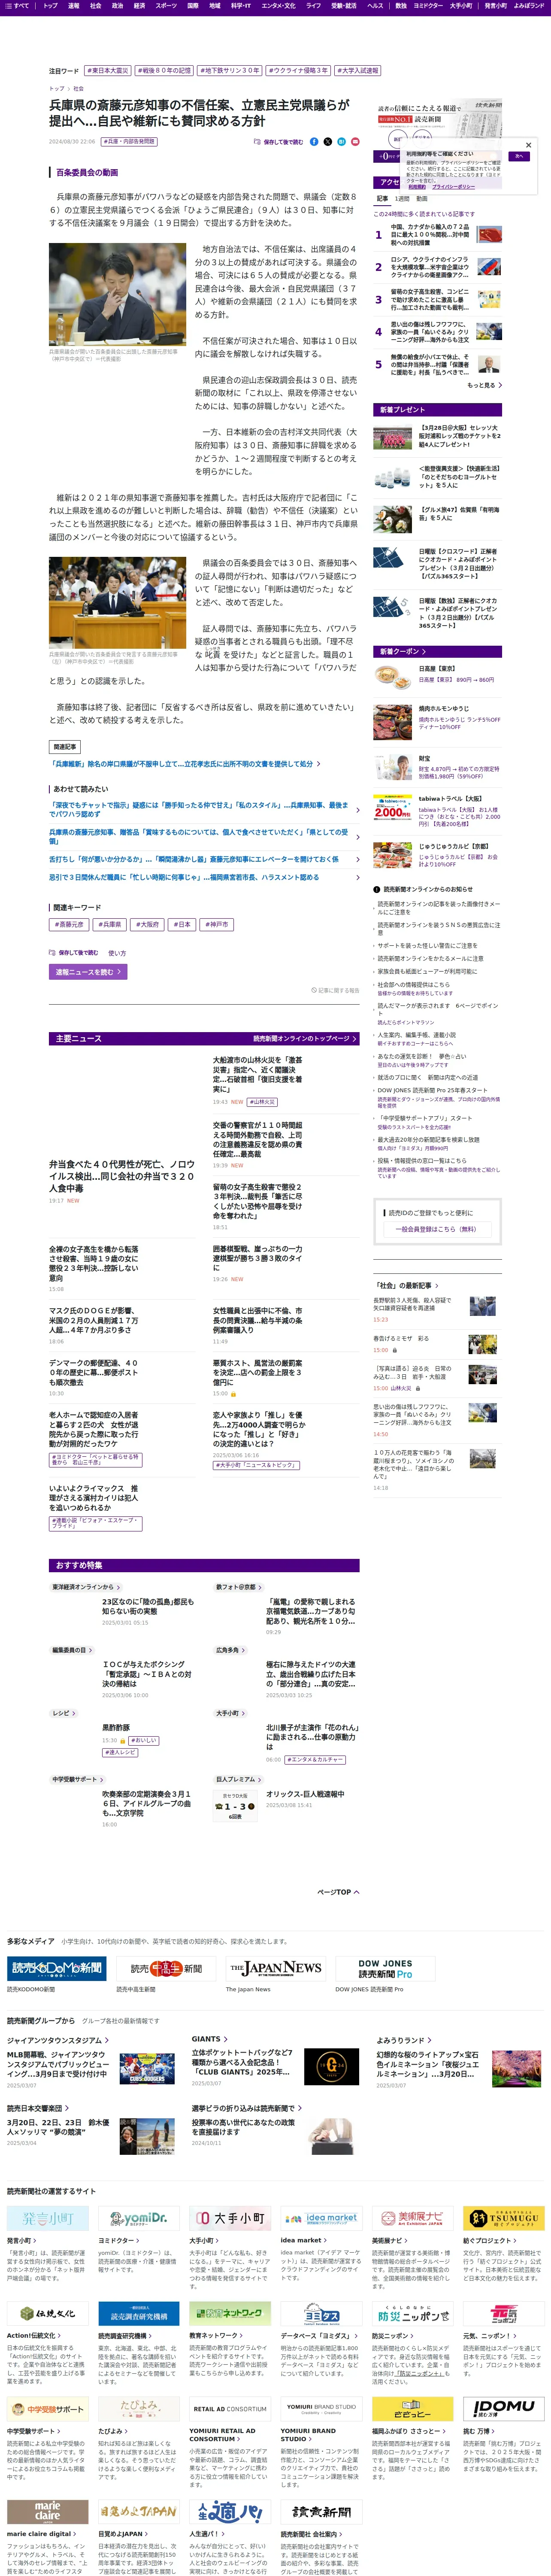Click the red mail share icon
Image resolution: width=551 pixels, height=2576 pixels.
pyautogui.click(x=354, y=142)
